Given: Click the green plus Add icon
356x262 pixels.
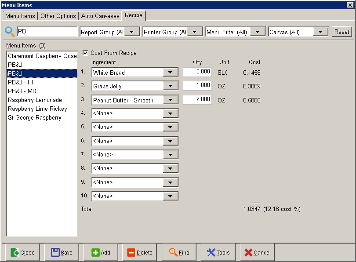Looking at the screenshot, I should [95, 252].
